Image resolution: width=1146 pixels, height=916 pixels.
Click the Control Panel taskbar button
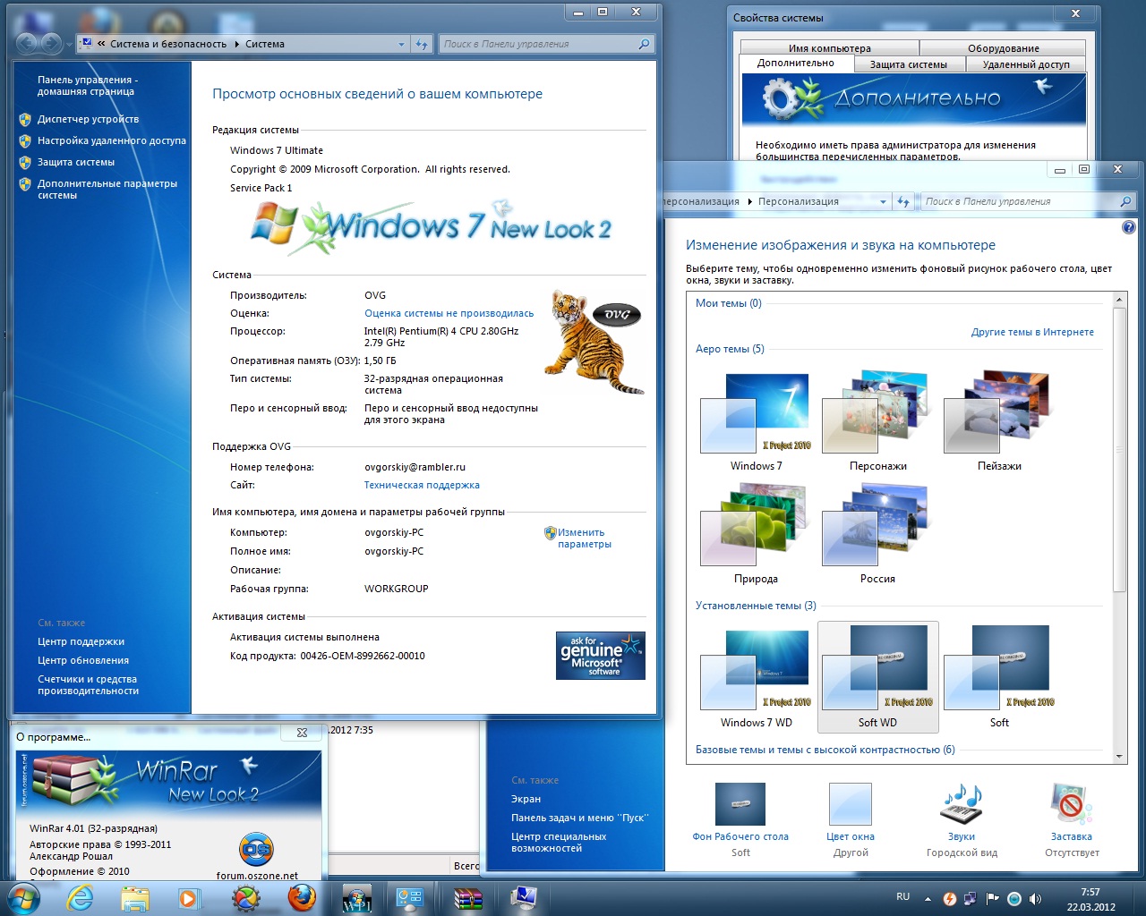[x=410, y=898]
